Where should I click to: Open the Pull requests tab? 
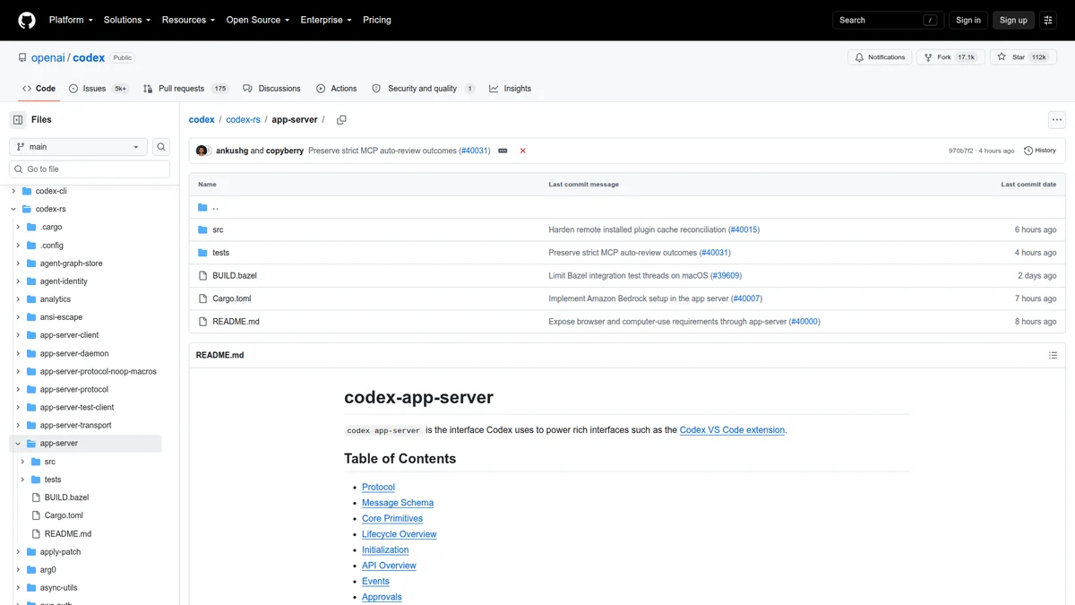[185, 89]
